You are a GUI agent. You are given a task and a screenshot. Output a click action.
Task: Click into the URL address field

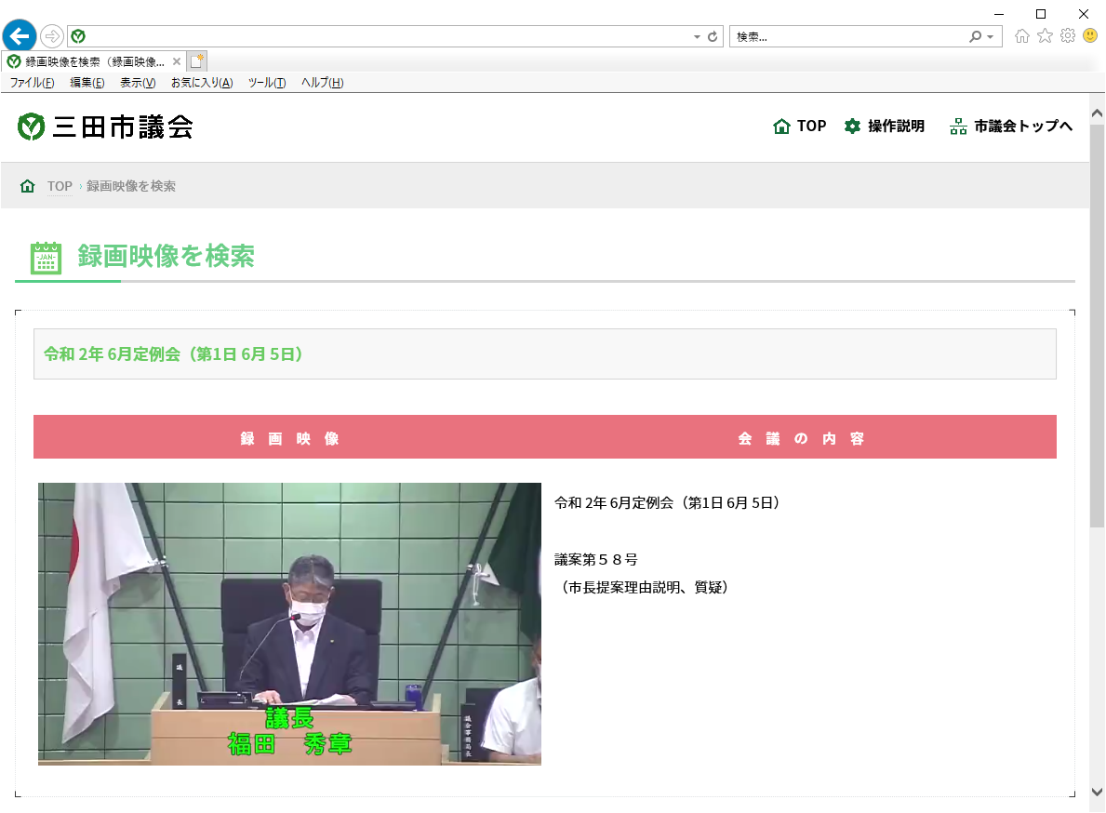tap(388, 36)
